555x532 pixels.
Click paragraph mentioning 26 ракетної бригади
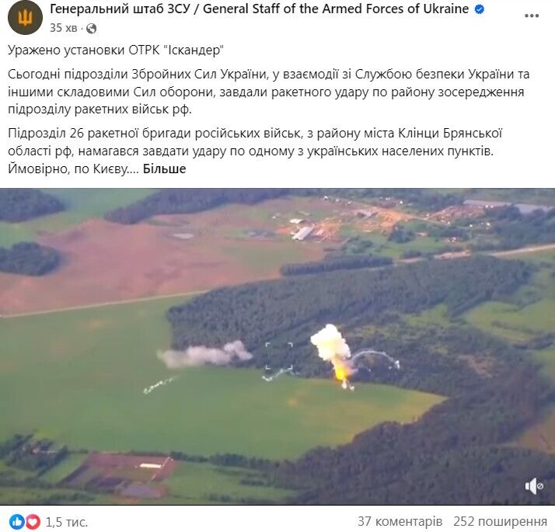pos(255,151)
